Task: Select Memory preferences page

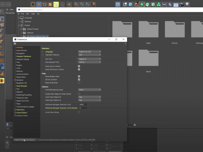Action: click(20, 71)
